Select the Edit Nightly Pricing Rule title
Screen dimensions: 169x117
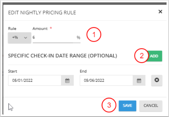pyautogui.click(x=42, y=12)
